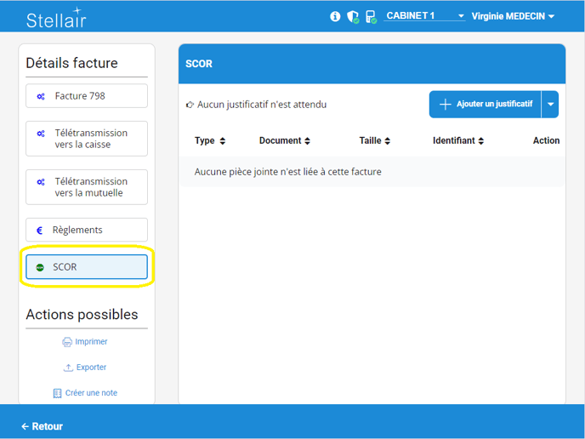This screenshot has height=439, width=585.
Task: Click the Imprimer printer icon
Action: (x=67, y=342)
